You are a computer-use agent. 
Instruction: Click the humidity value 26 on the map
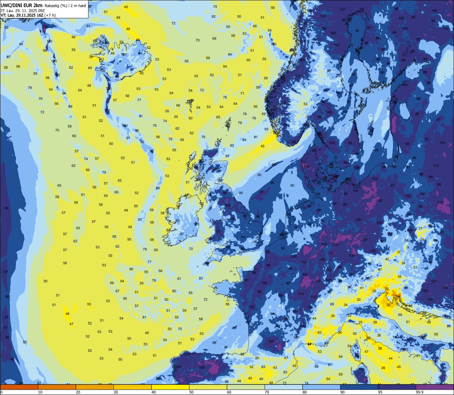pyautogui.click(x=374, y=291)
